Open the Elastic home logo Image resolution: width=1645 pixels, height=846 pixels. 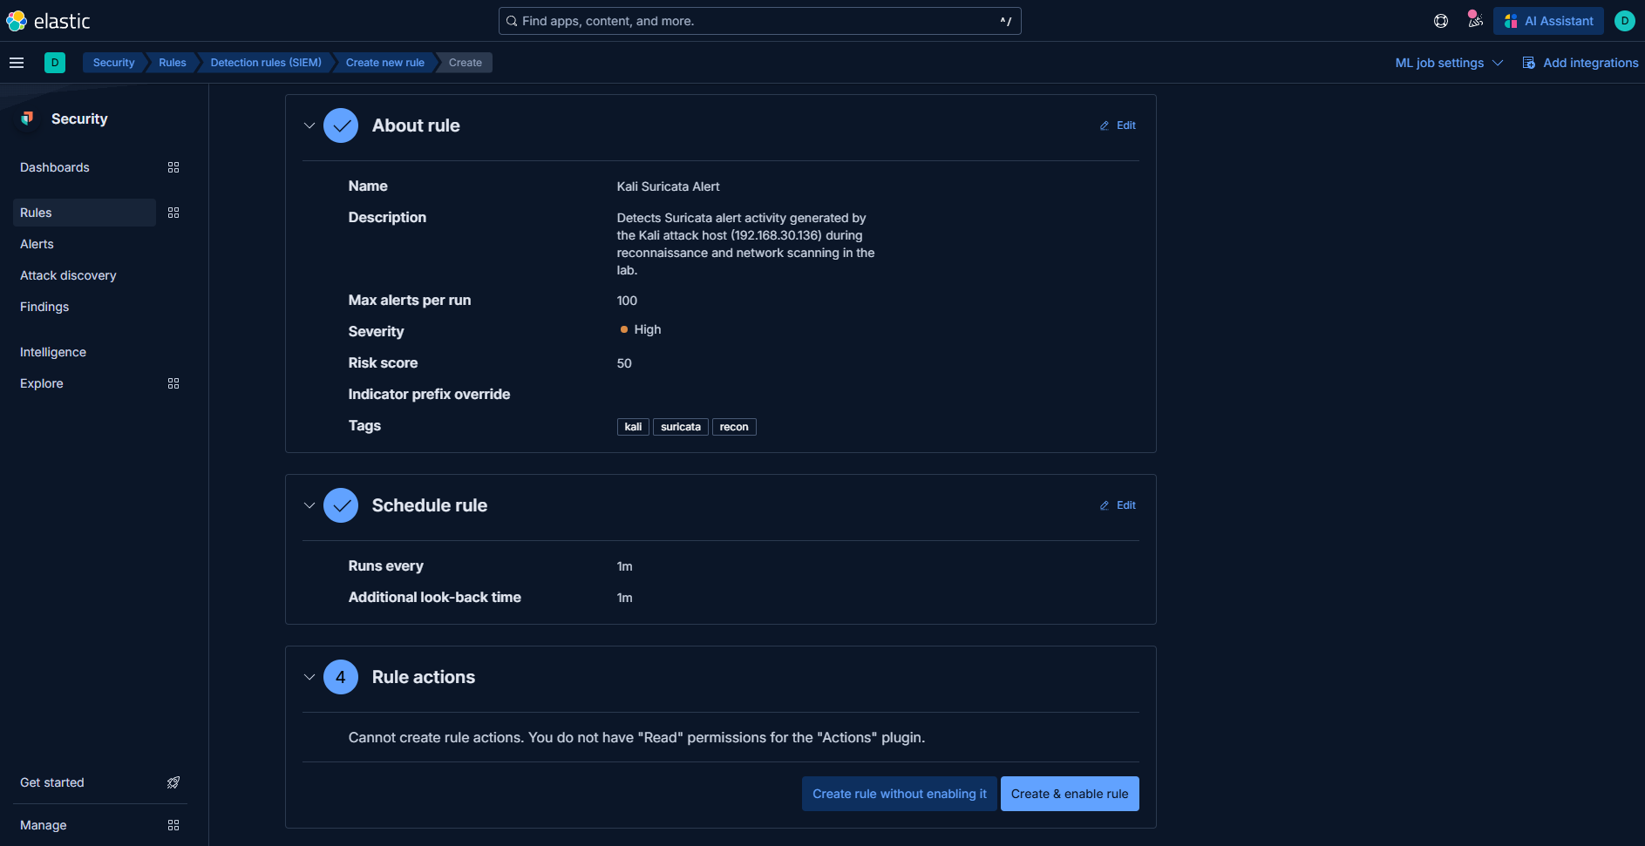(49, 21)
